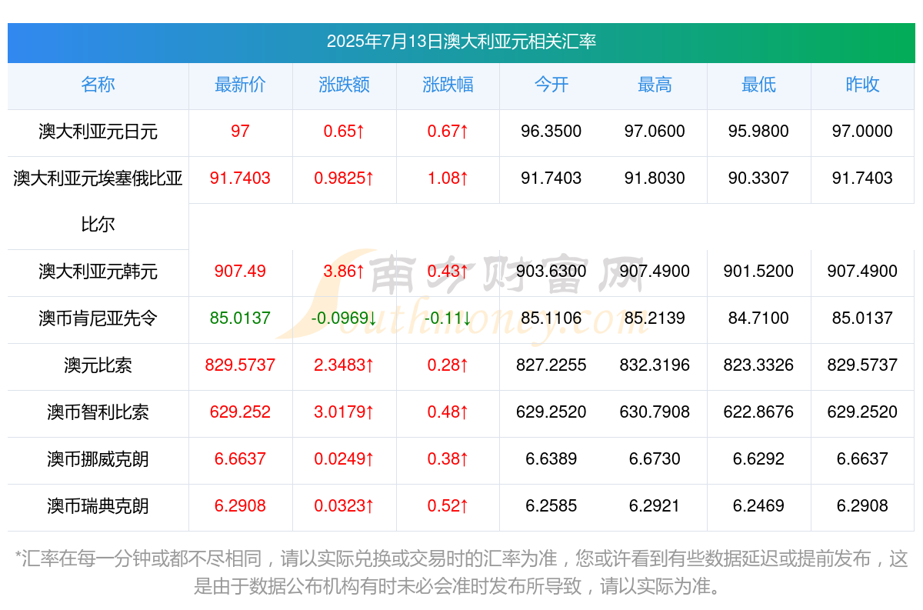Image resolution: width=923 pixels, height=610 pixels.
Task: Select the 澳币肯尼亚先令 row name
Action: click(x=98, y=318)
